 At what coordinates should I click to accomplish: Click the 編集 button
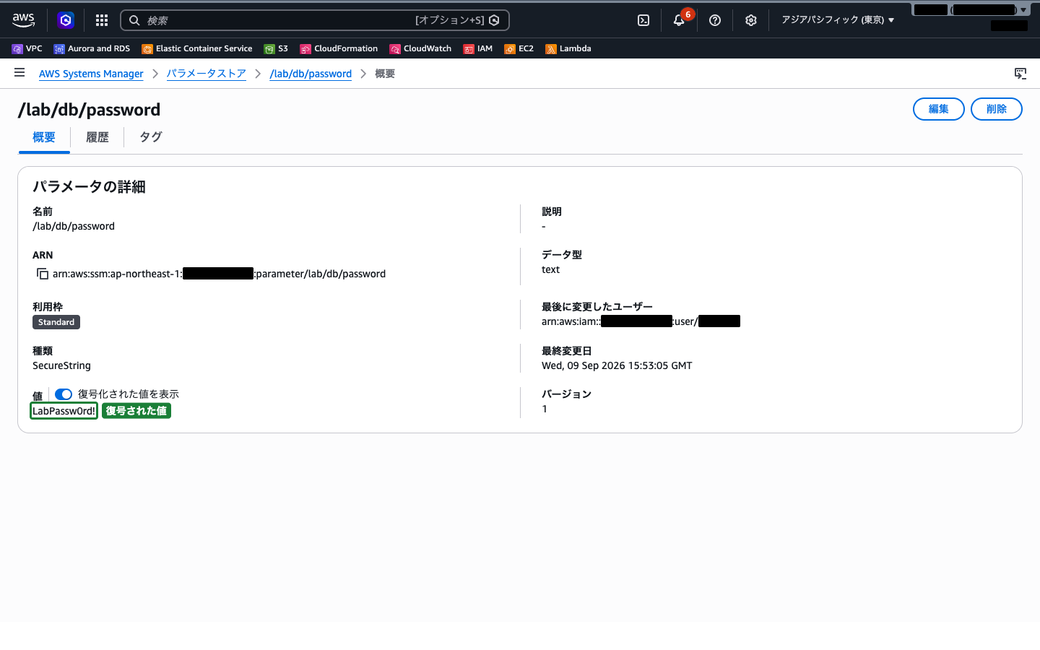coord(939,109)
